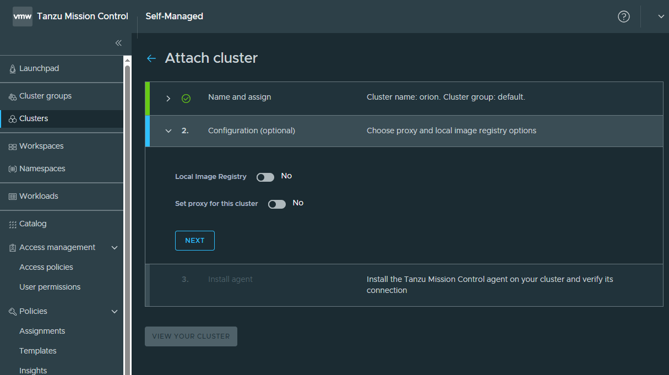Click the Set proxy for this cluster label
Viewport: 669px width, 375px height.
[216, 204]
